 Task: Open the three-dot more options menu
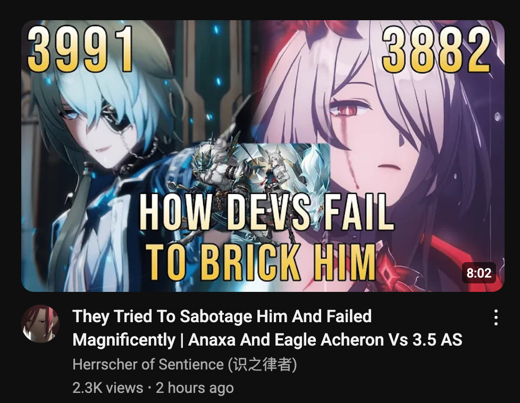pos(496,317)
